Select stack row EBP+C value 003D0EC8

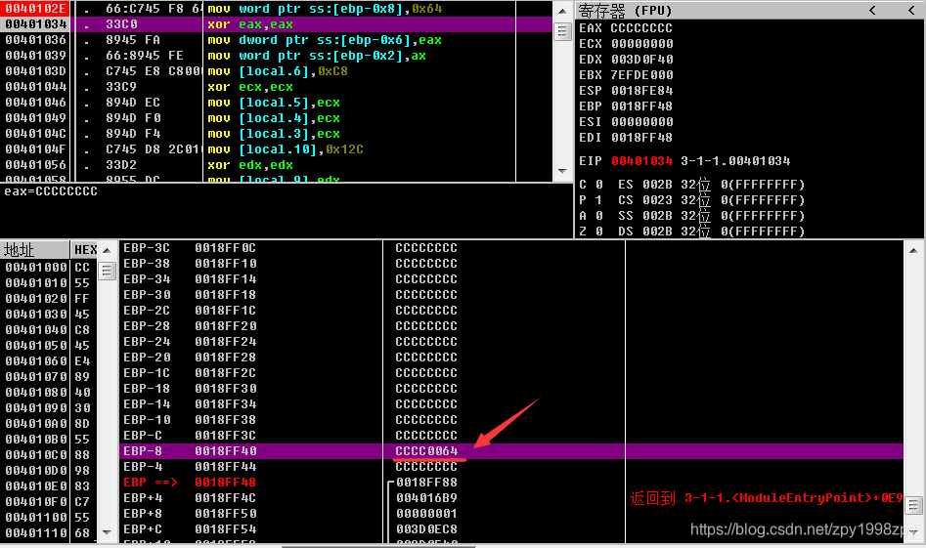[x=511, y=529]
